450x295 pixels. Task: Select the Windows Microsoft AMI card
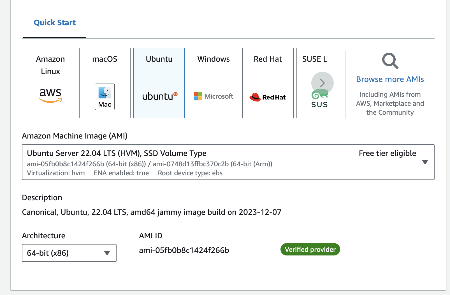(214, 83)
